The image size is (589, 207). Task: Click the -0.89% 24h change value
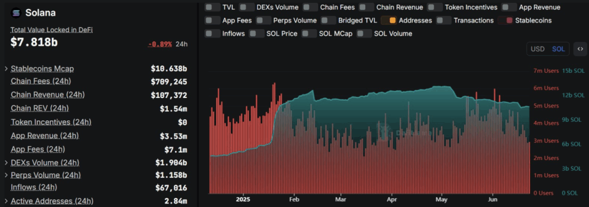coord(160,44)
